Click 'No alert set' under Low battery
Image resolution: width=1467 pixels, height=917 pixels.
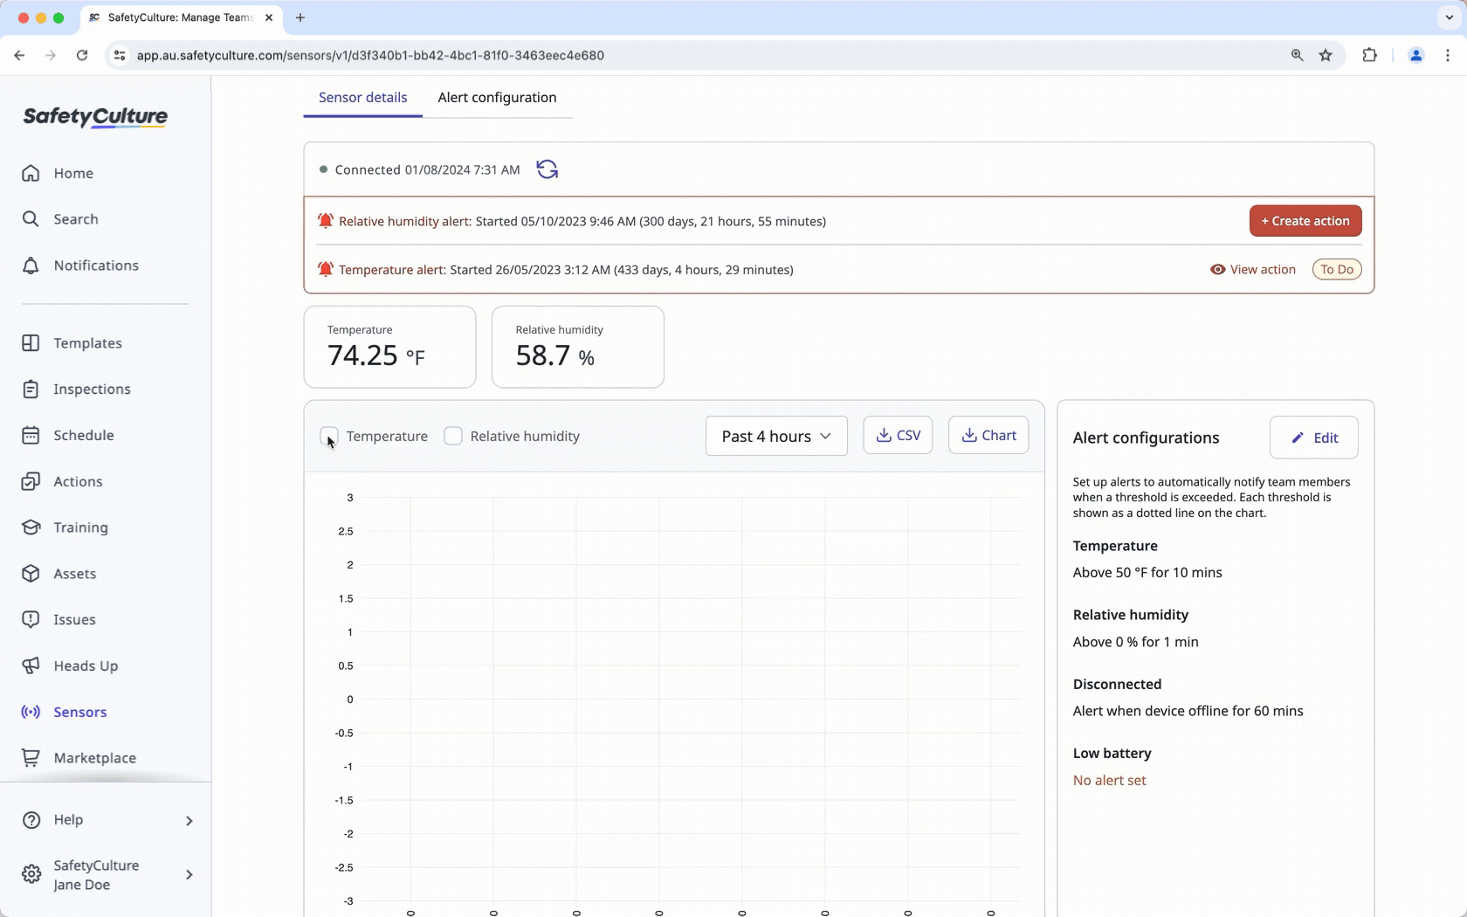[x=1110, y=781]
